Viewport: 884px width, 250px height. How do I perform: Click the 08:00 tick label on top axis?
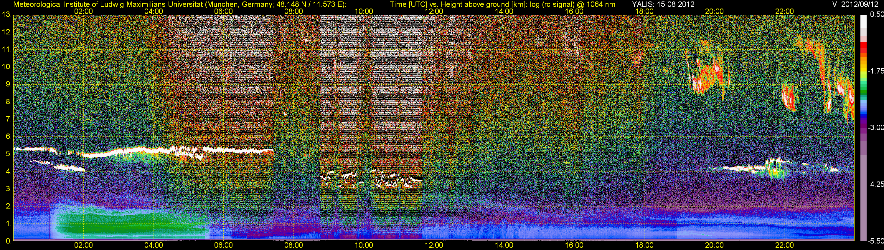(x=293, y=11)
